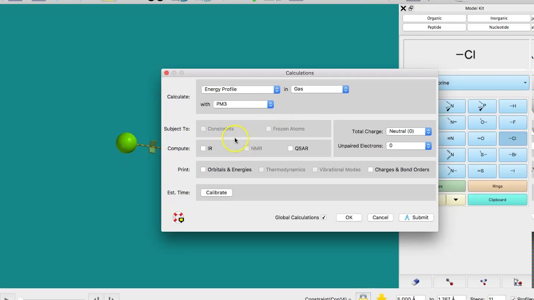The width and height of the screenshot is (534, 300).
Task: Select the =O carbonyl oxygen fragment
Action: pos(482,138)
